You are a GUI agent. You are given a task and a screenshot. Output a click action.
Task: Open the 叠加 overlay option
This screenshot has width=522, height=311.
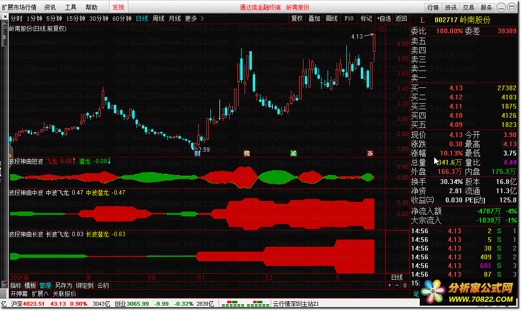[x=314, y=19]
